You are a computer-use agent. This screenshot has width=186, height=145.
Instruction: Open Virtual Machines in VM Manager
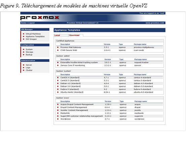[33, 34]
